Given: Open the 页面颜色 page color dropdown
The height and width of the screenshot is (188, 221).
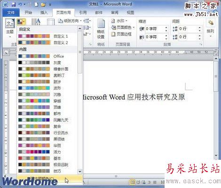Looking at the screenshot, I should click(x=123, y=27).
